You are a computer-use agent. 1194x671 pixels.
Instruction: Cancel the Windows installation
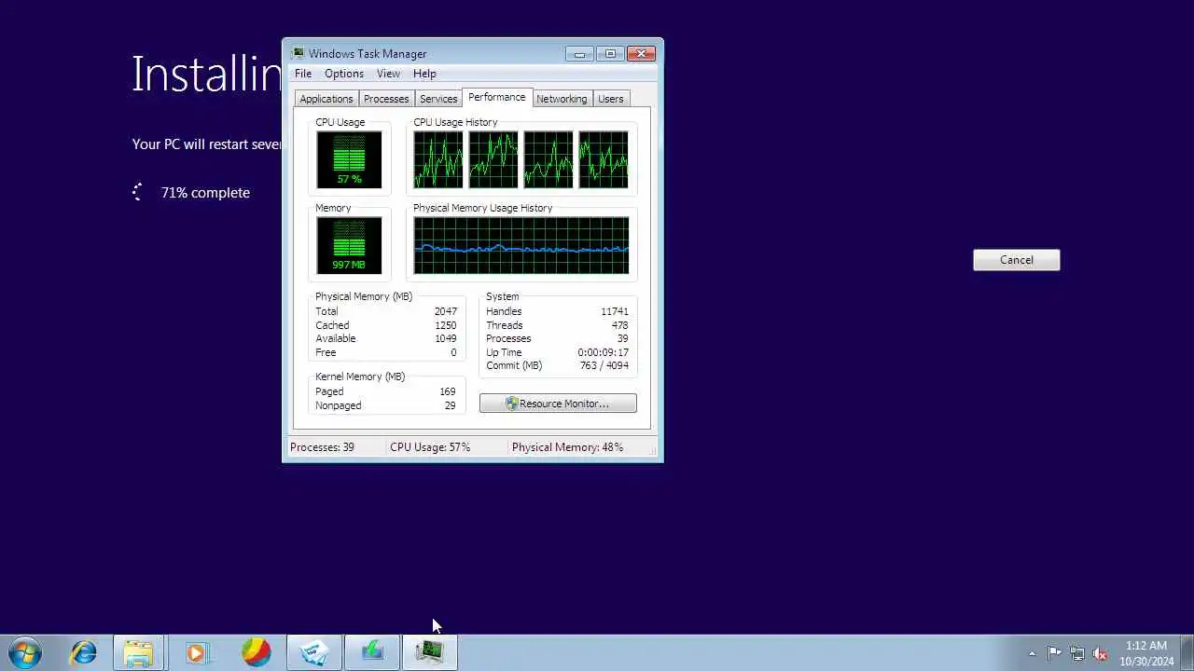(x=1016, y=260)
